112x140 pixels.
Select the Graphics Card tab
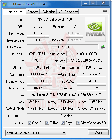[15, 12]
